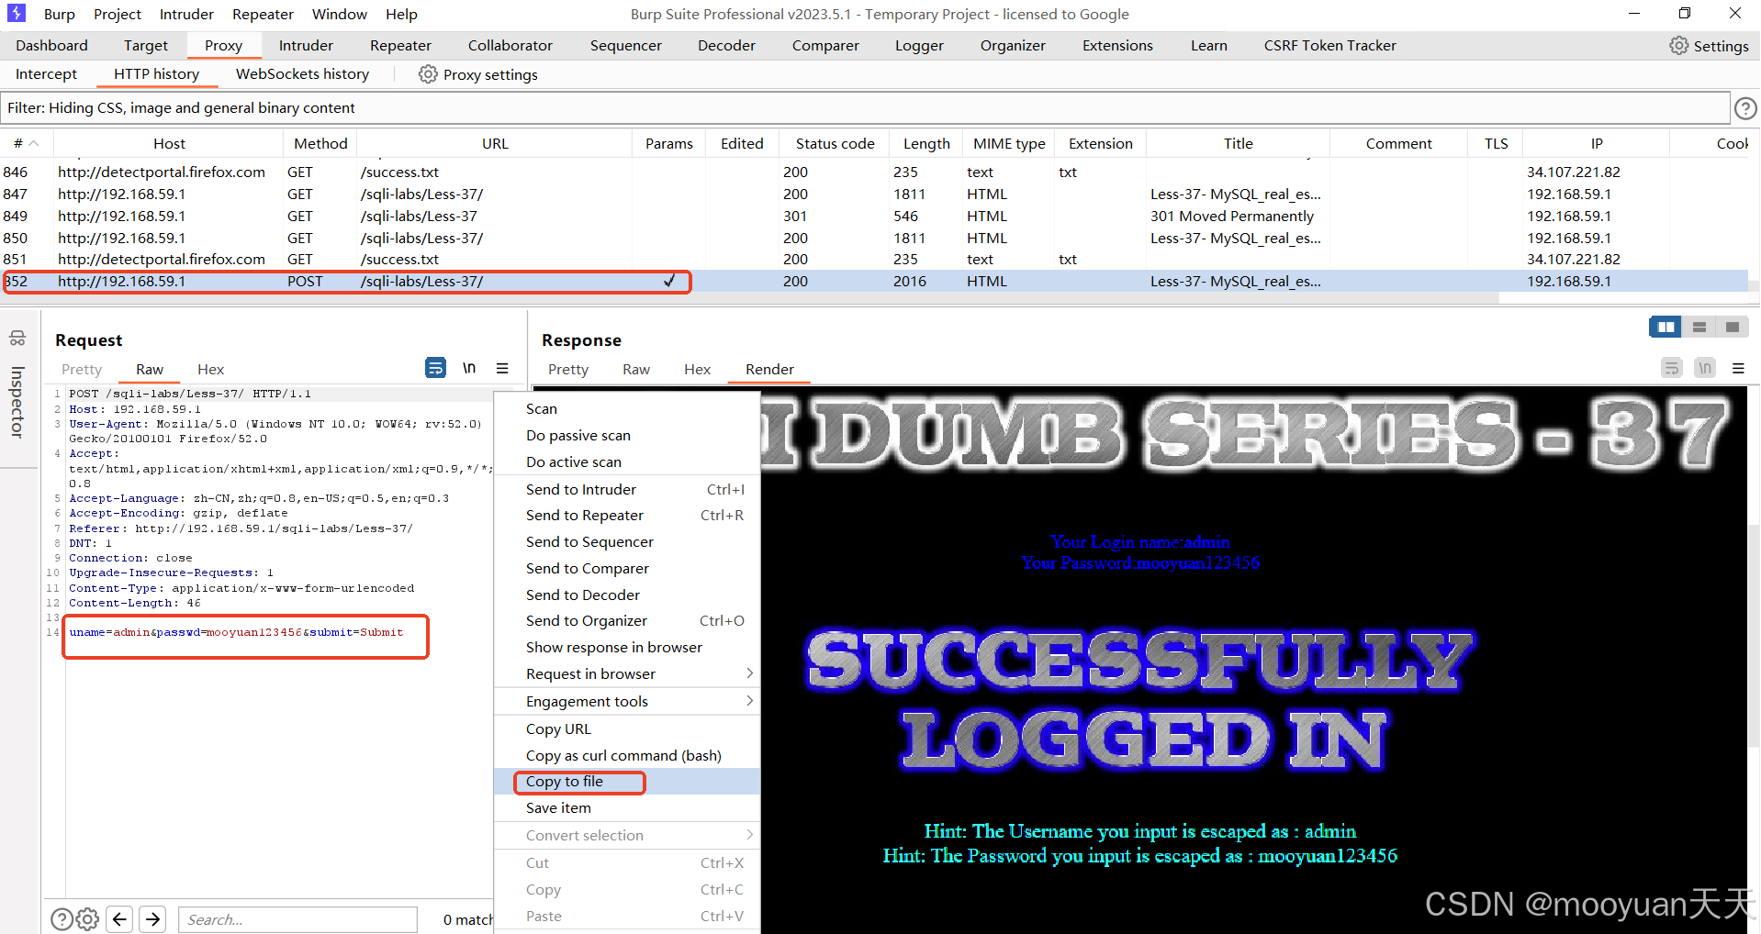1761x934 pixels.
Task: Click the Burp Suite logo icon
Action: click(x=17, y=14)
